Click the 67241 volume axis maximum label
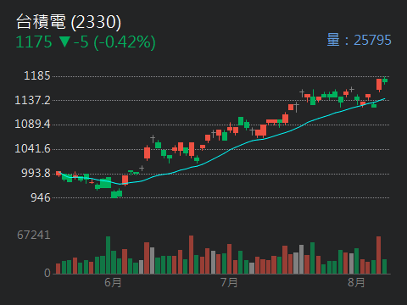The width and height of the screenshot is (407, 305). coord(34,235)
